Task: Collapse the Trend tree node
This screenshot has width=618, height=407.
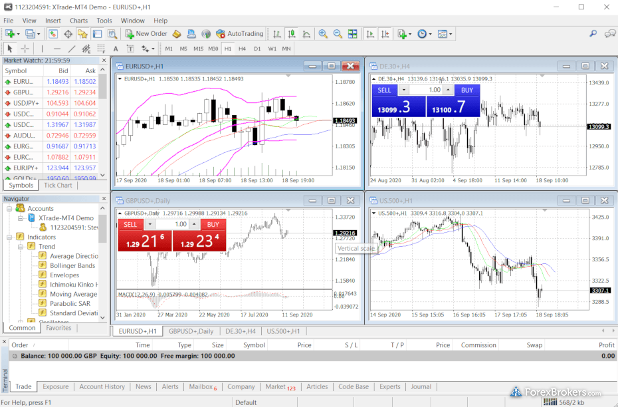Action: coord(21,247)
